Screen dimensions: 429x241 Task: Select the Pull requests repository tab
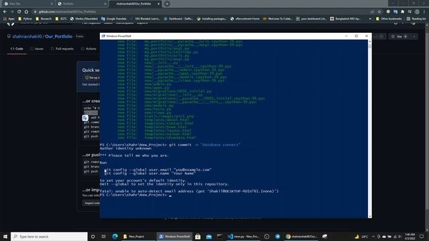click(x=62, y=49)
